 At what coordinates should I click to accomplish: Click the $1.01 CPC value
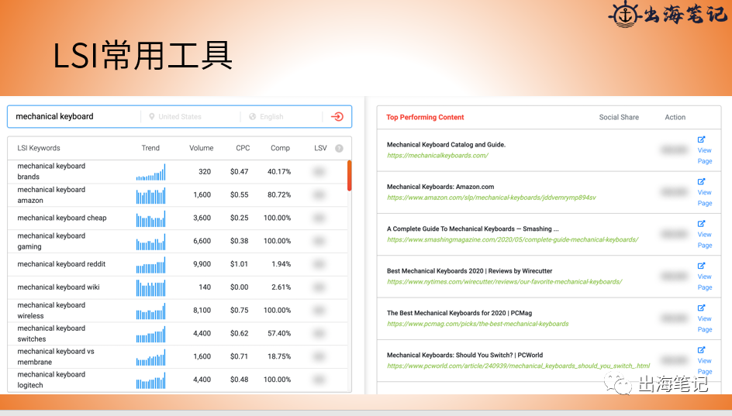239,264
